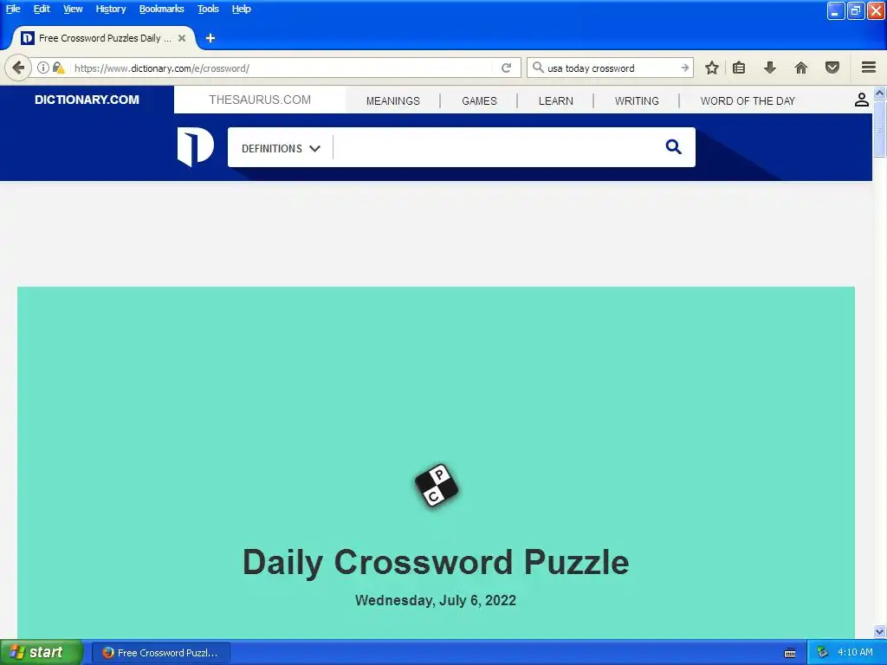Image resolution: width=887 pixels, height=665 pixels.
Task: Open the History menu
Action: (111, 9)
